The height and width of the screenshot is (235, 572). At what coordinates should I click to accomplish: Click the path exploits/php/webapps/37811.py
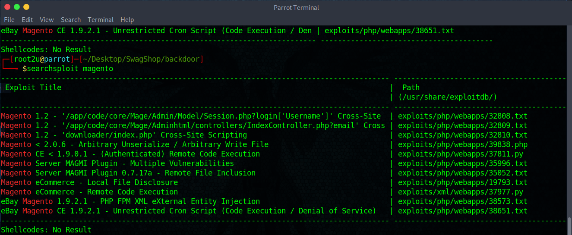(461, 154)
